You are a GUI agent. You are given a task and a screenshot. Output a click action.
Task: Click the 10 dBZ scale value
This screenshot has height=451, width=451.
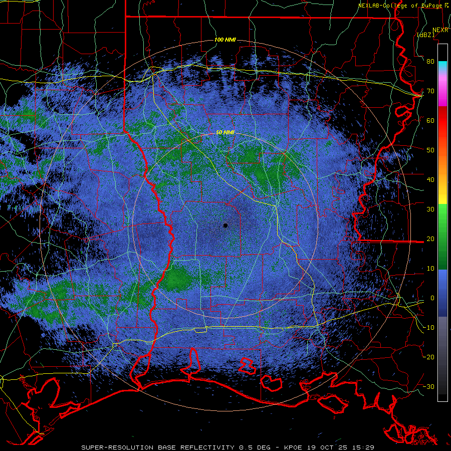click(430, 269)
